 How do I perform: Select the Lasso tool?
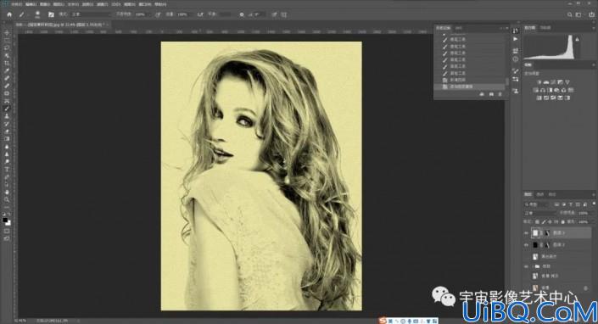point(7,48)
